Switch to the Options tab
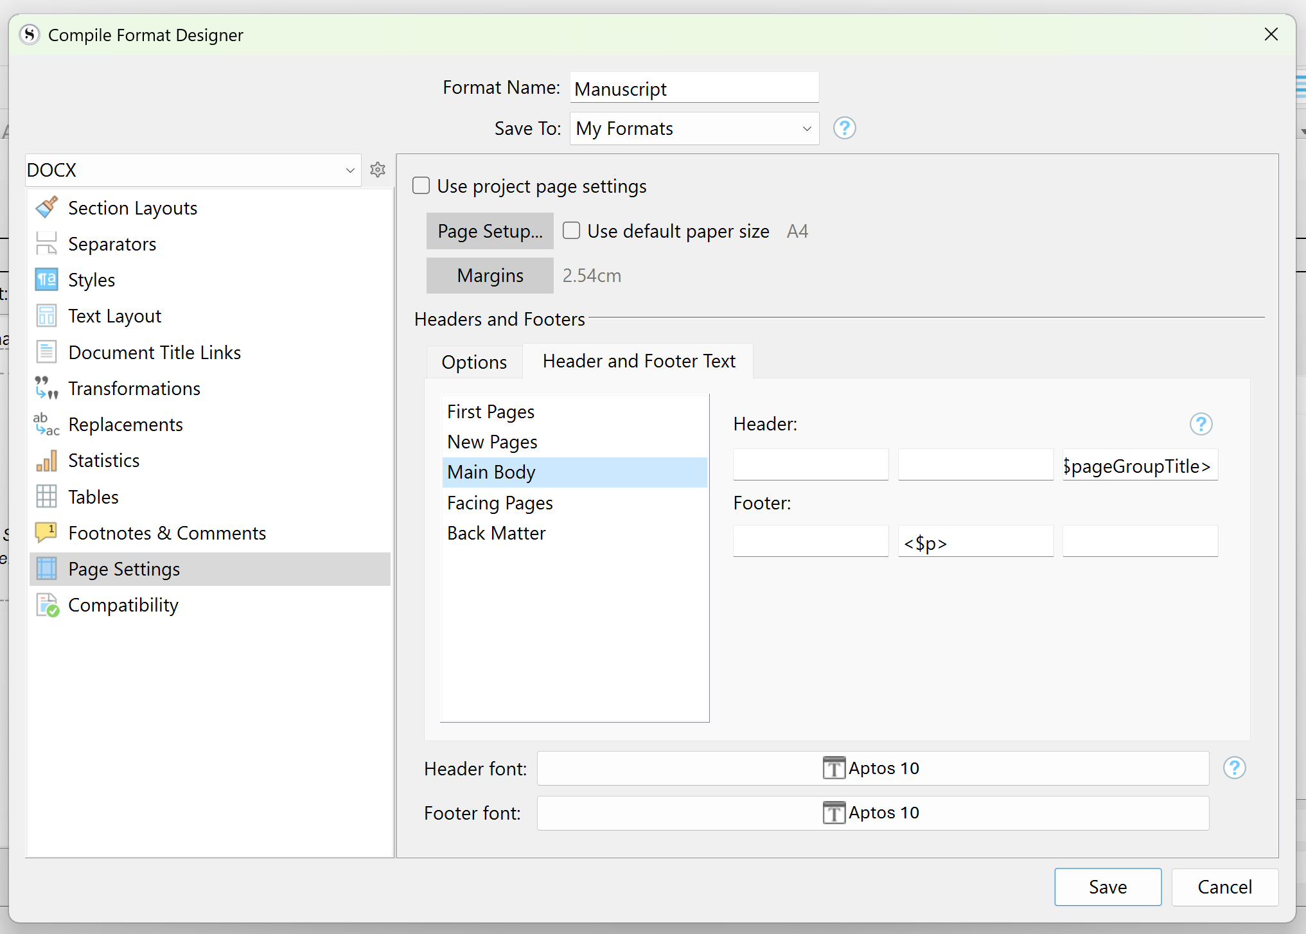The image size is (1306, 934). tap(474, 362)
